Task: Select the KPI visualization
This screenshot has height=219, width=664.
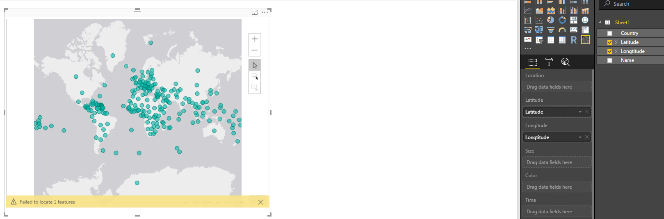Action: coord(528,40)
